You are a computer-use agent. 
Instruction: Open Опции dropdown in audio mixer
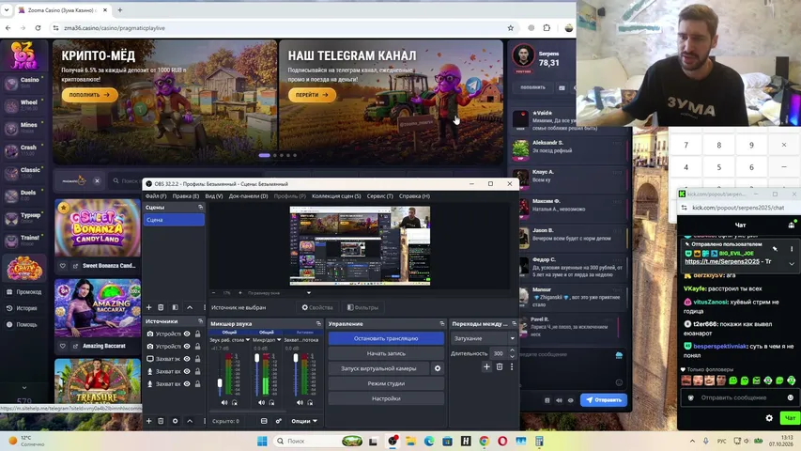point(304,421)
